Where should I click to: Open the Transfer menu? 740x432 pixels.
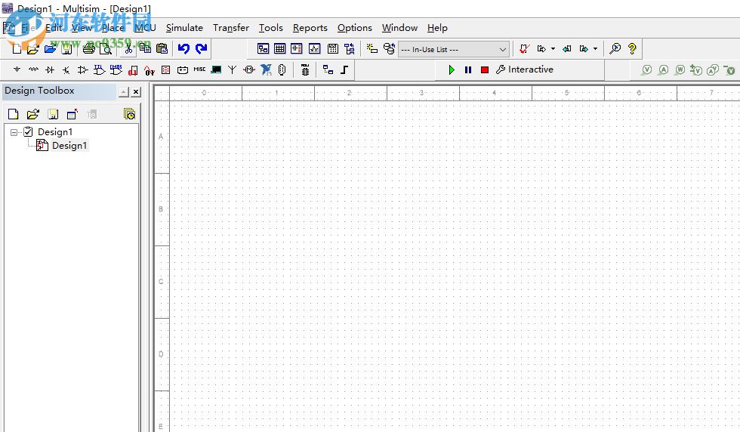click(x=230, y=28)
